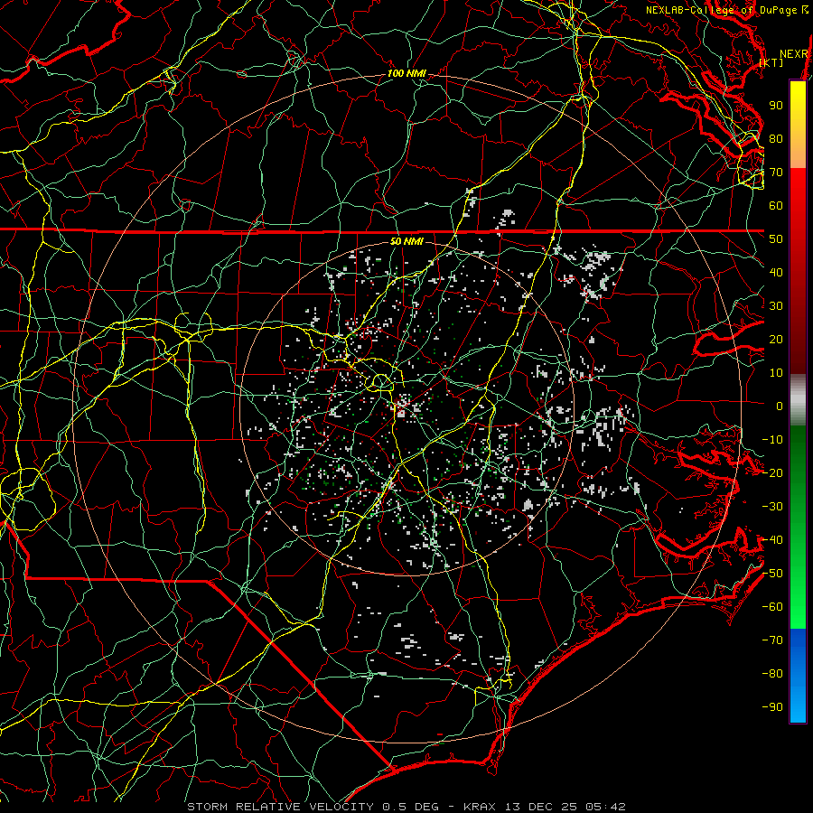Click the "05:42" time stamp in caption
The height and width of the screenshot is (813, 813).
click(603, 807)
